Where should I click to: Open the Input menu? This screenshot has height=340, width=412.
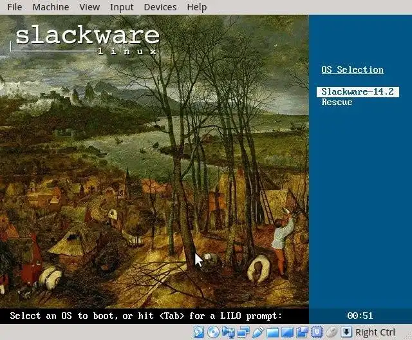click(x=122, y=7)
